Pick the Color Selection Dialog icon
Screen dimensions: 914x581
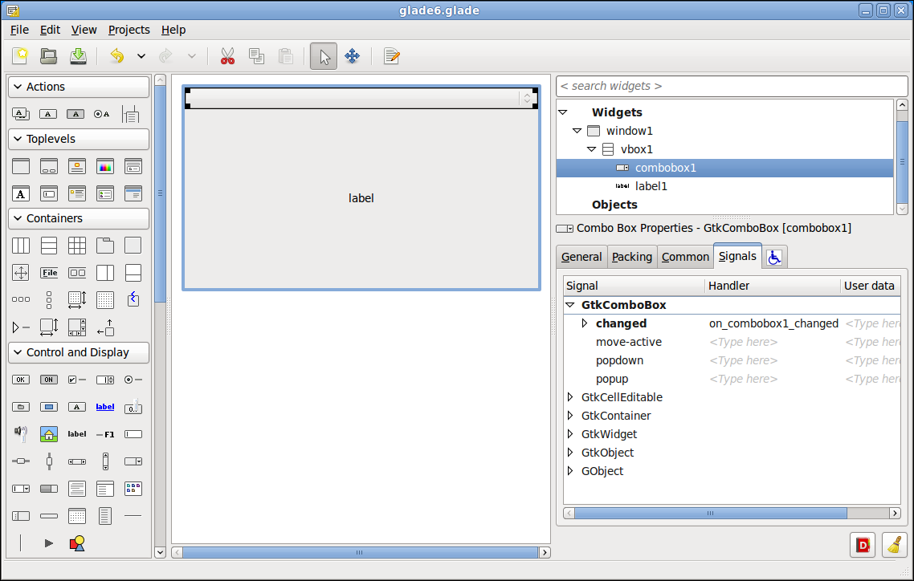tap(105, 166)
